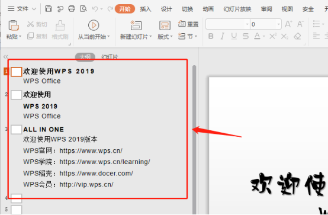Click the line WPS官网：https://www.wps.cn/

[73, 150]
